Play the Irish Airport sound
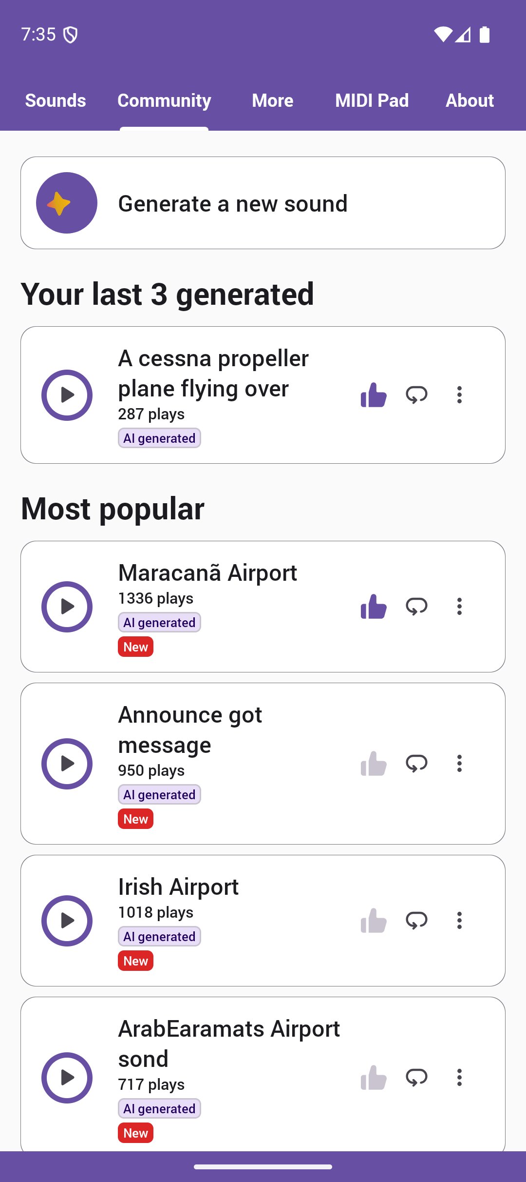Viewport: 526px width, 1182px height. pos(67,921)
